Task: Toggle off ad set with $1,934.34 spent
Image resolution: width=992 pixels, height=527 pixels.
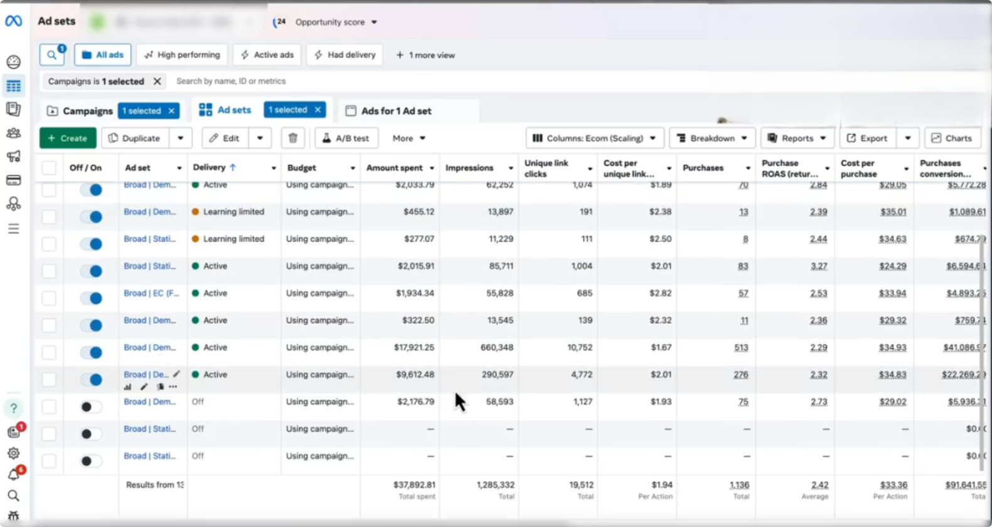Action: 91,298
